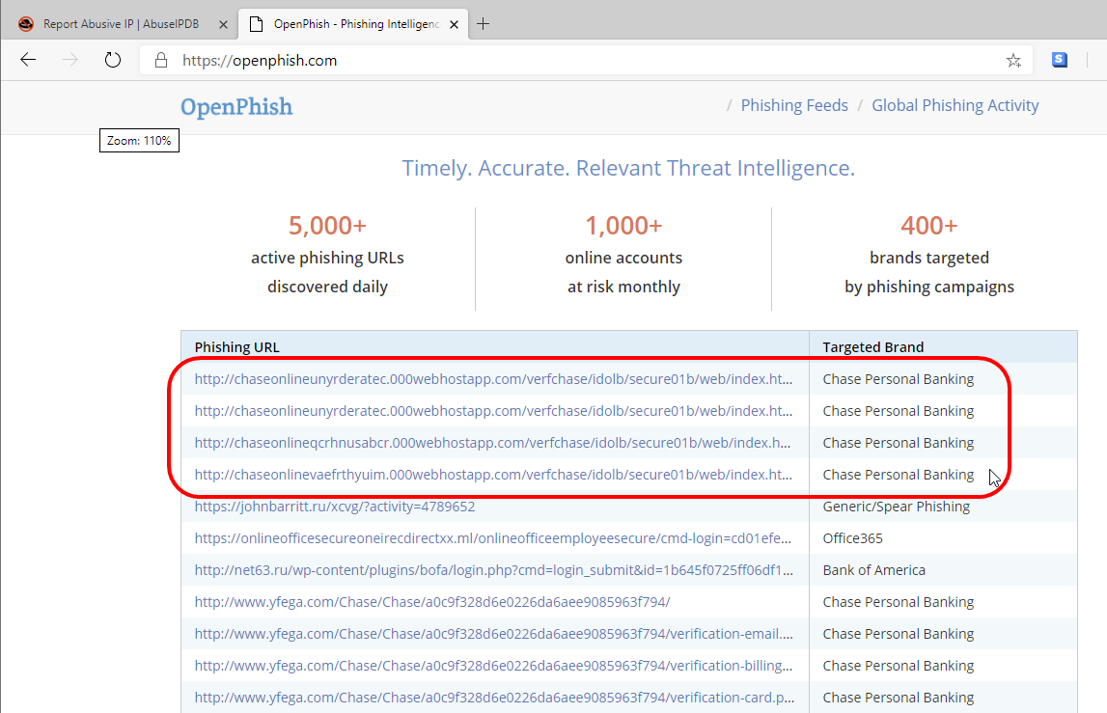Screen dimensions: 1107x713
Task: Open johnbarritt.ru phishing URL
Action: 335,507
